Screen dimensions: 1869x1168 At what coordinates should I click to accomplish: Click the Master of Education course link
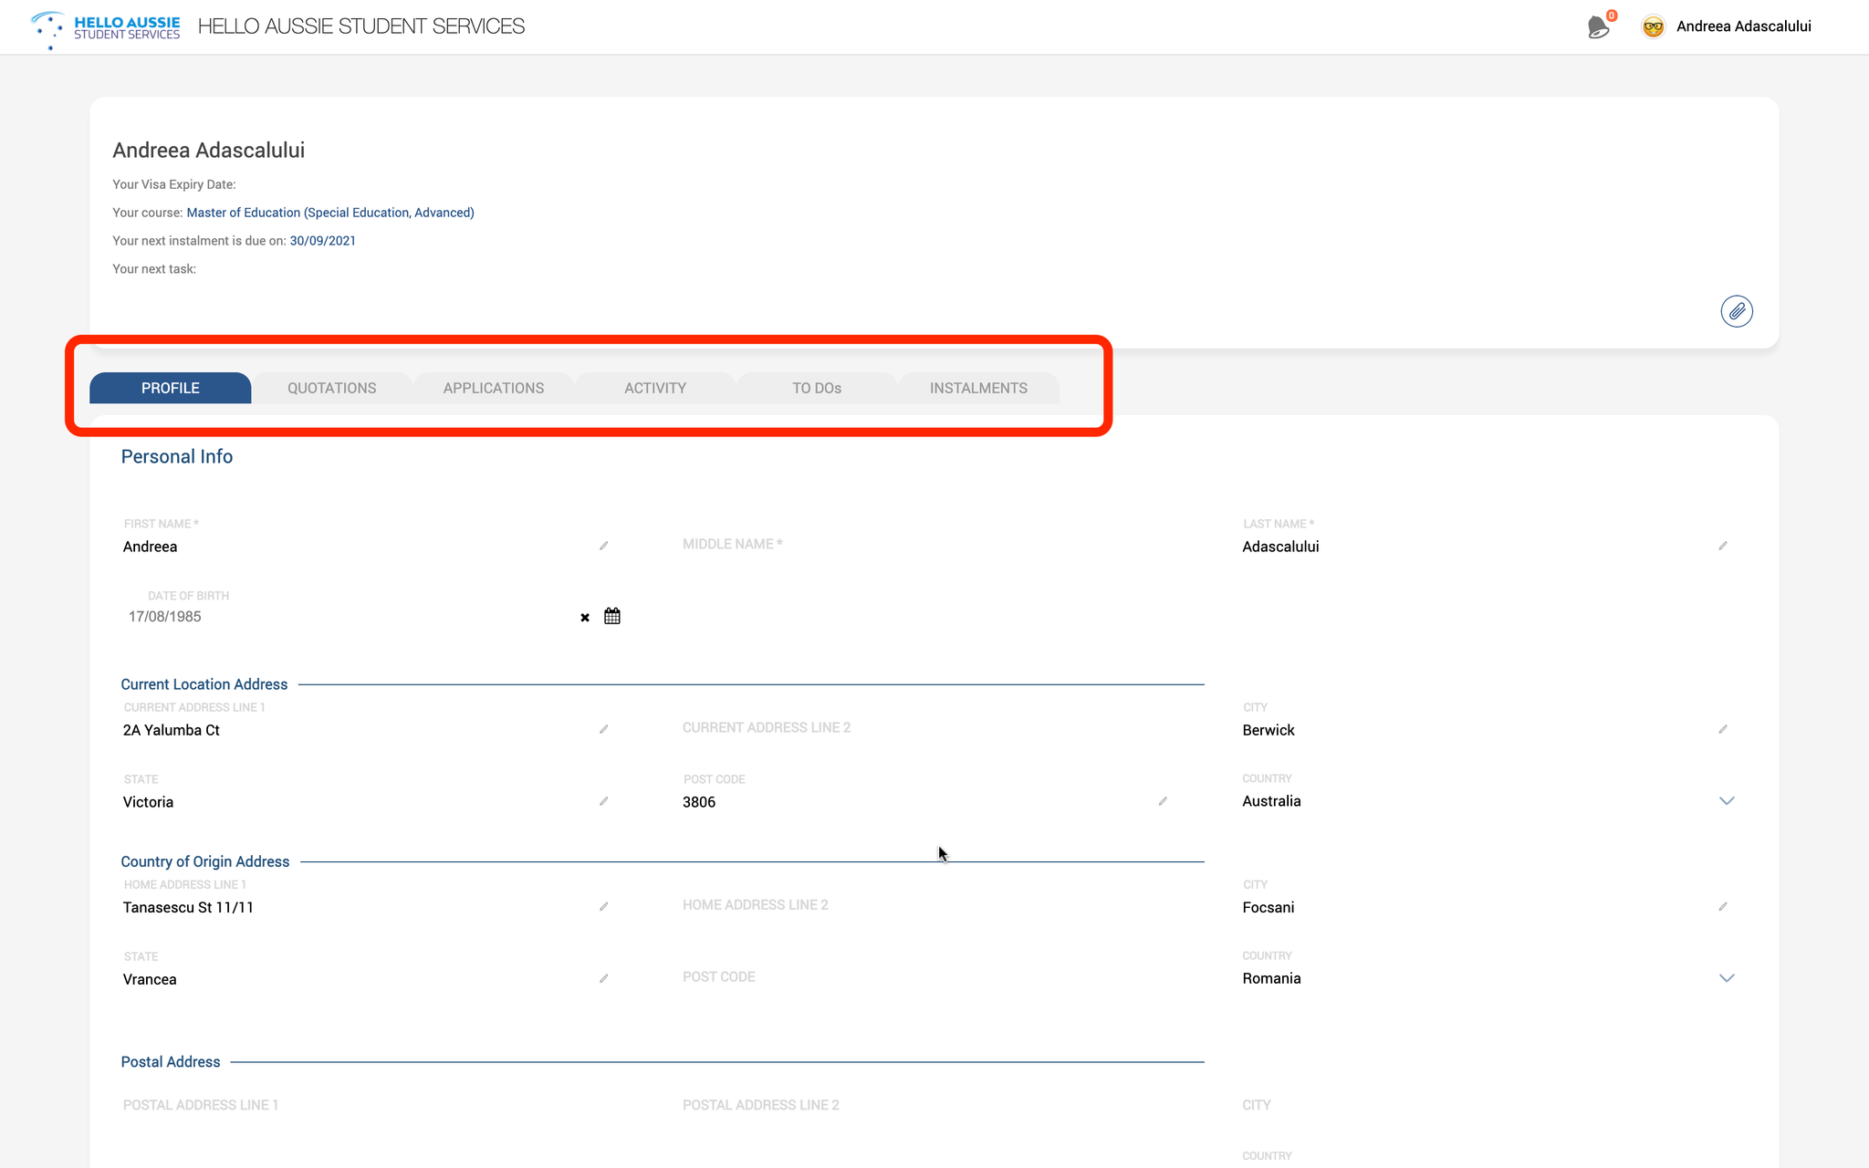click(x=330, y=213)
